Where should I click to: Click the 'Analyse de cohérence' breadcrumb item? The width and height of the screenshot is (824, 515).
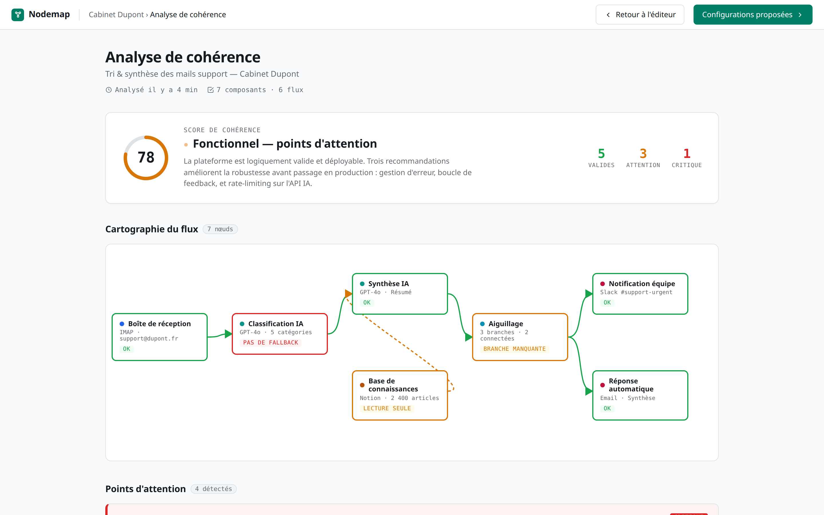tap(188, 15)
